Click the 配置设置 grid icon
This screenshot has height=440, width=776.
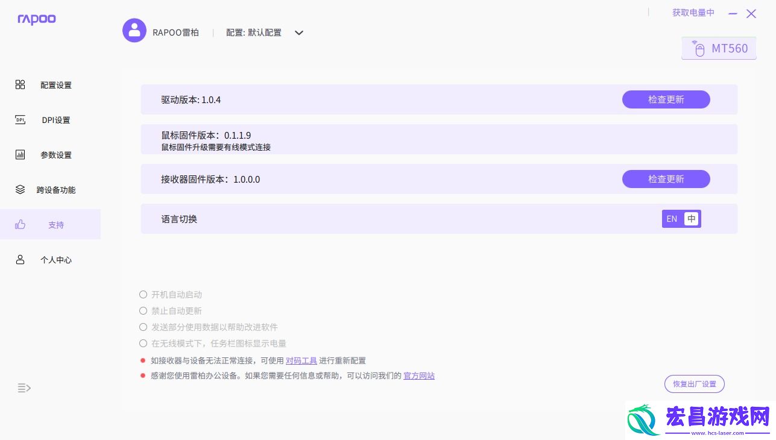coord(20,84)
